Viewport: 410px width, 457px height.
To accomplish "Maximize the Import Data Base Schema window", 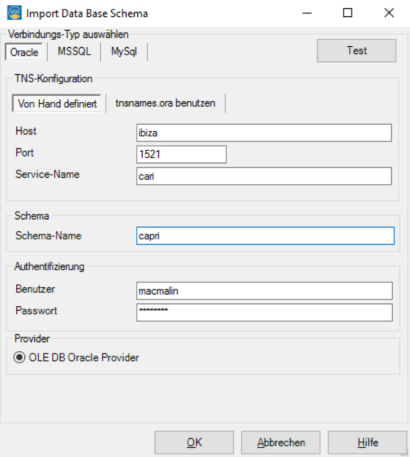I will coord(348,13).
